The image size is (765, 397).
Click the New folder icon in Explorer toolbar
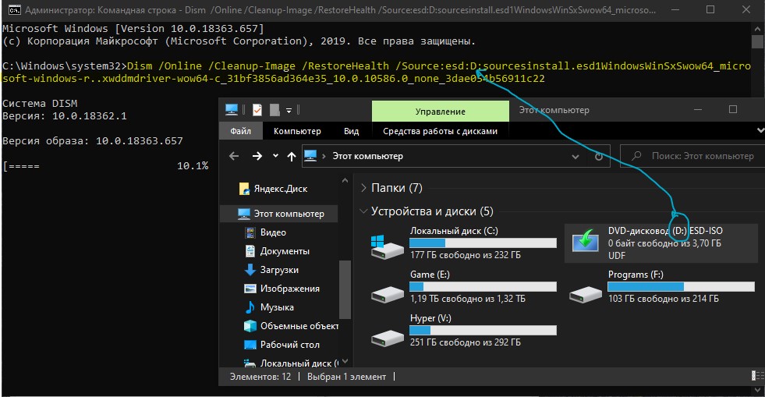click(274, 110)
